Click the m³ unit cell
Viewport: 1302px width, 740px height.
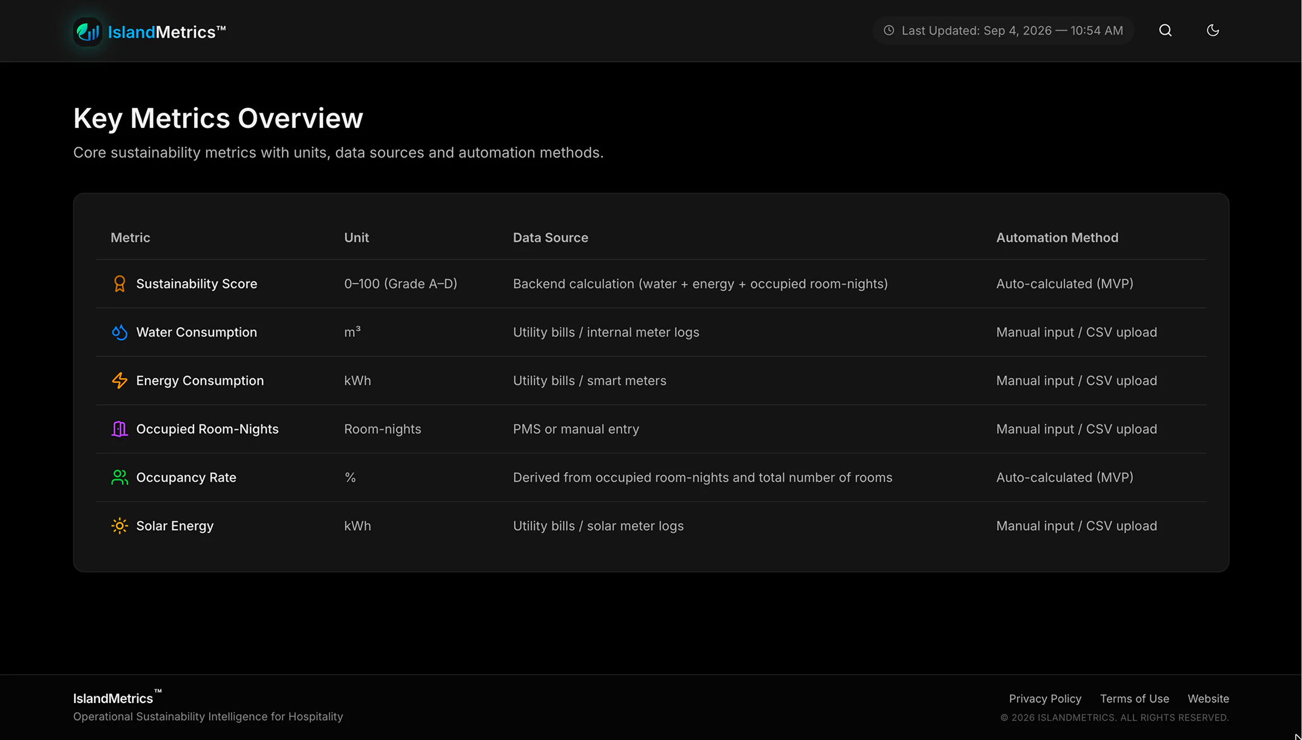(x=352, y=332)
